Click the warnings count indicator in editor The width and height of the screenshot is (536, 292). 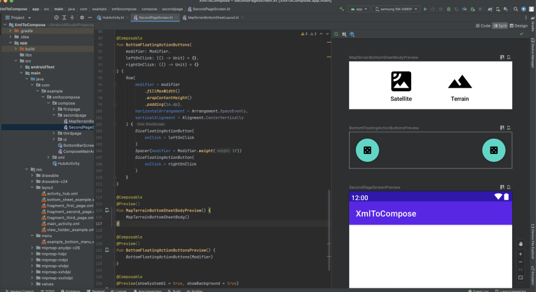(309, 34)
